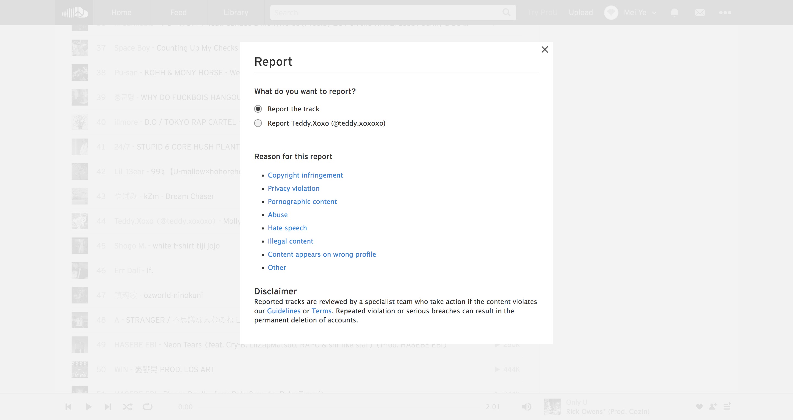Toggle shuffle in the player bar
The width and height of the screenshot is (793, 420).
click(x=127, y=407)
